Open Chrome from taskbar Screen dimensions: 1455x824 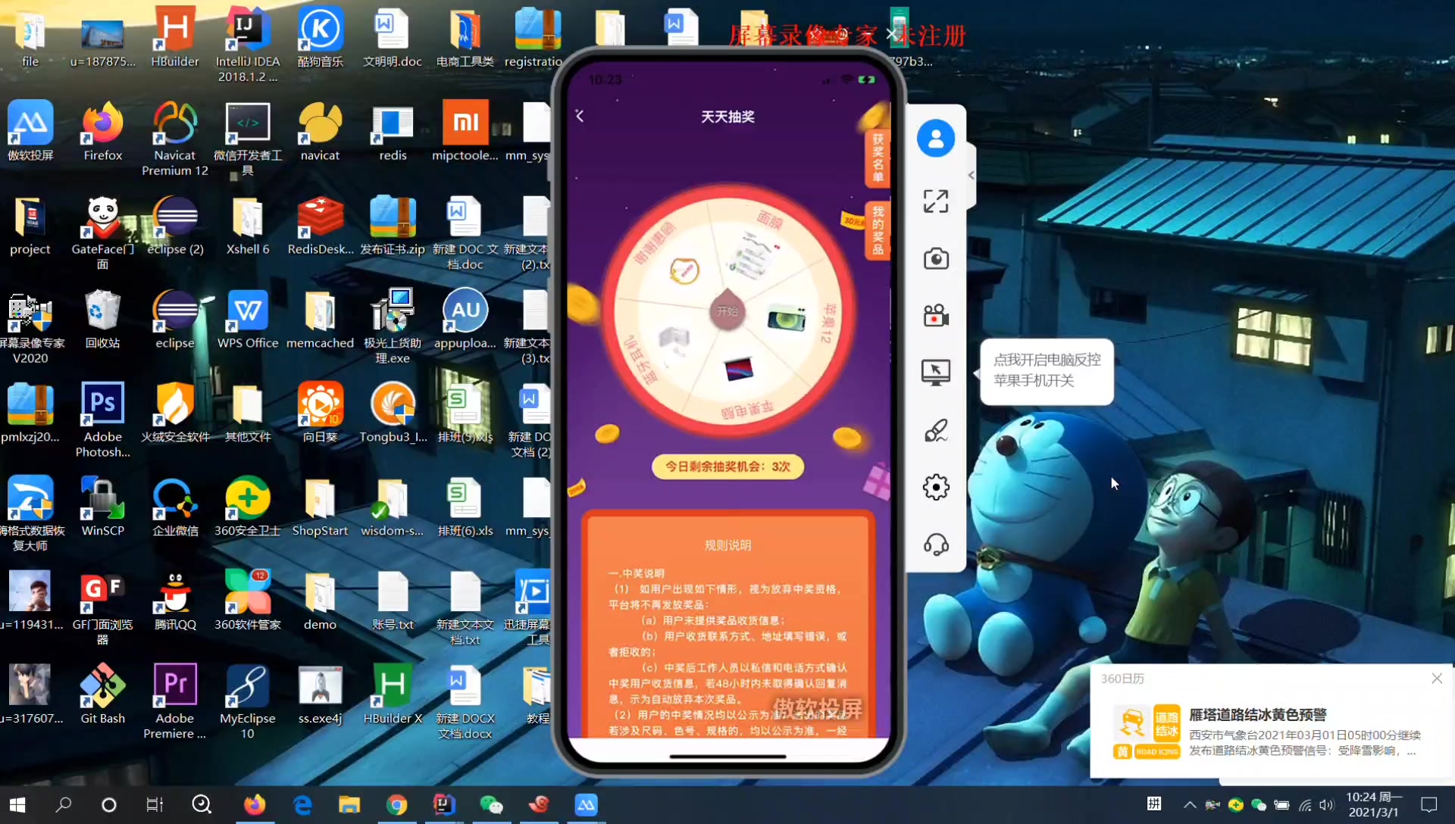point(396,804)
